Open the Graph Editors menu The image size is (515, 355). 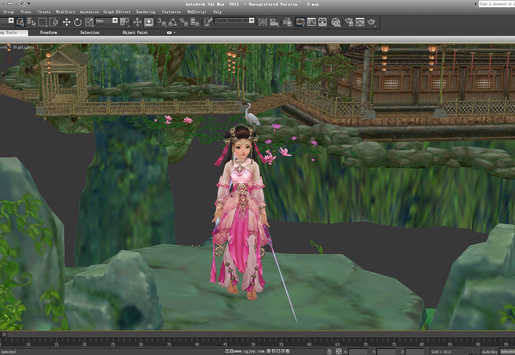click(117, 12)
